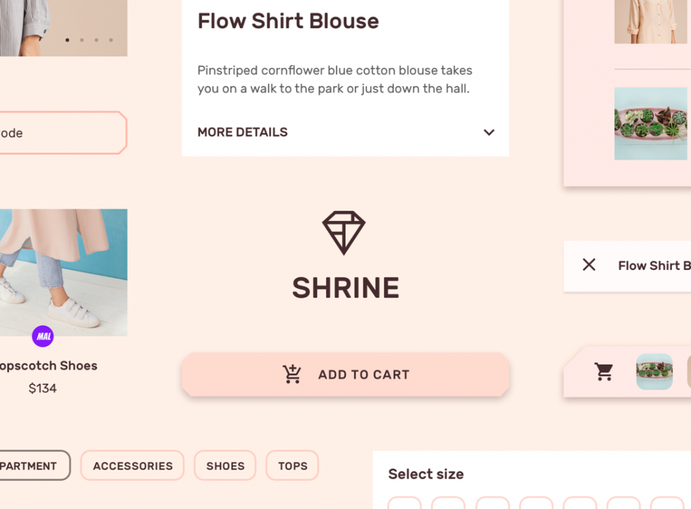
Task: Select the Accessories filter chip
Action: pos(132,465)
